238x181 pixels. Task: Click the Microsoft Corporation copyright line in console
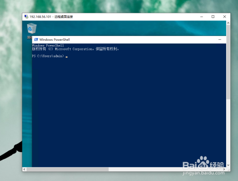coord(75,49)
